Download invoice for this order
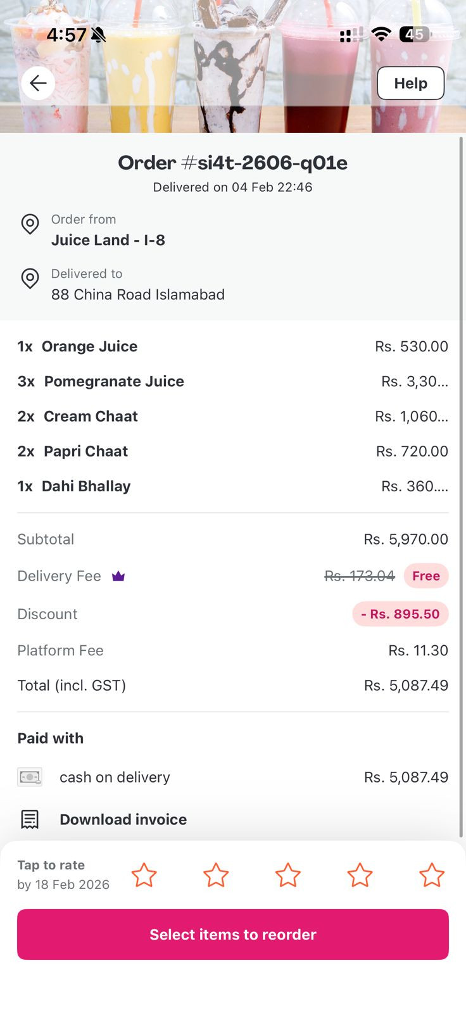Viewport: 466px width, 1013px height. pos(123,819)
